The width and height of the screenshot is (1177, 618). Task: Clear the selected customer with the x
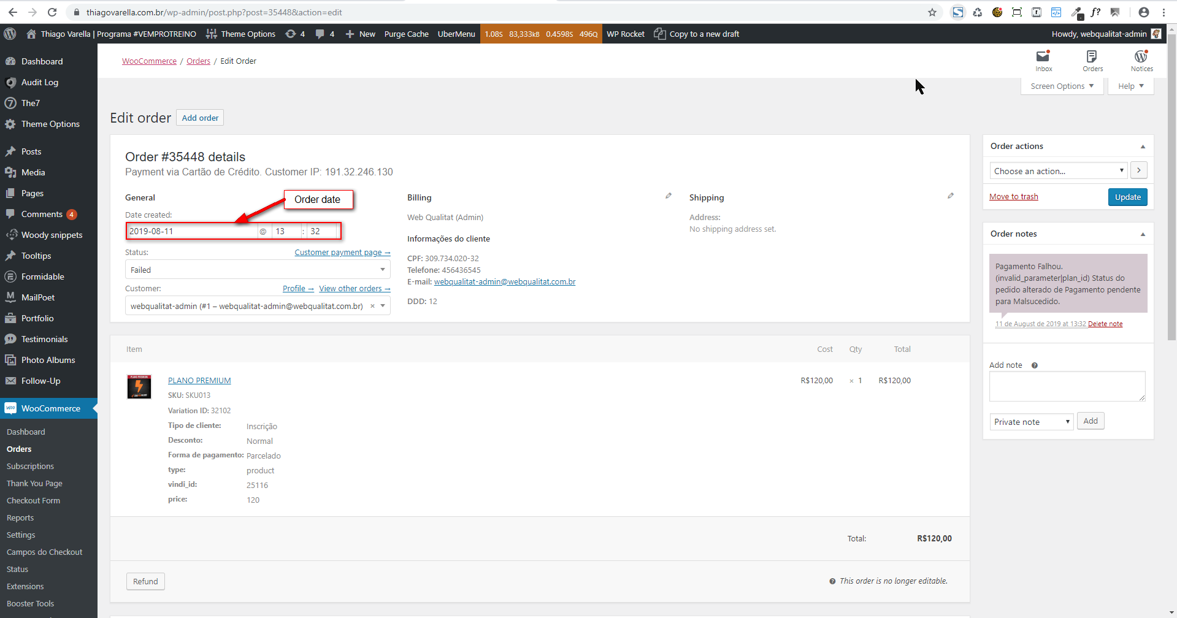[372, 306]
